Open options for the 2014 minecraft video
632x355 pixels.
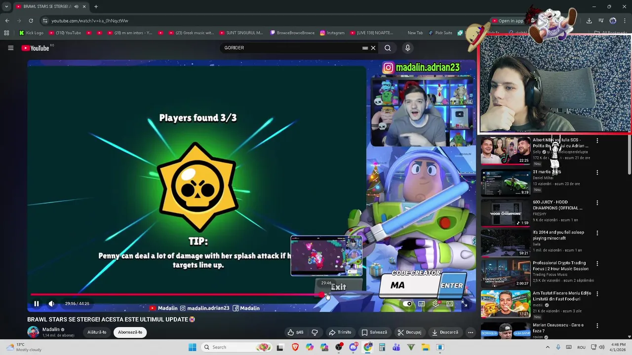pyautogui.click(x=597, y=233)
